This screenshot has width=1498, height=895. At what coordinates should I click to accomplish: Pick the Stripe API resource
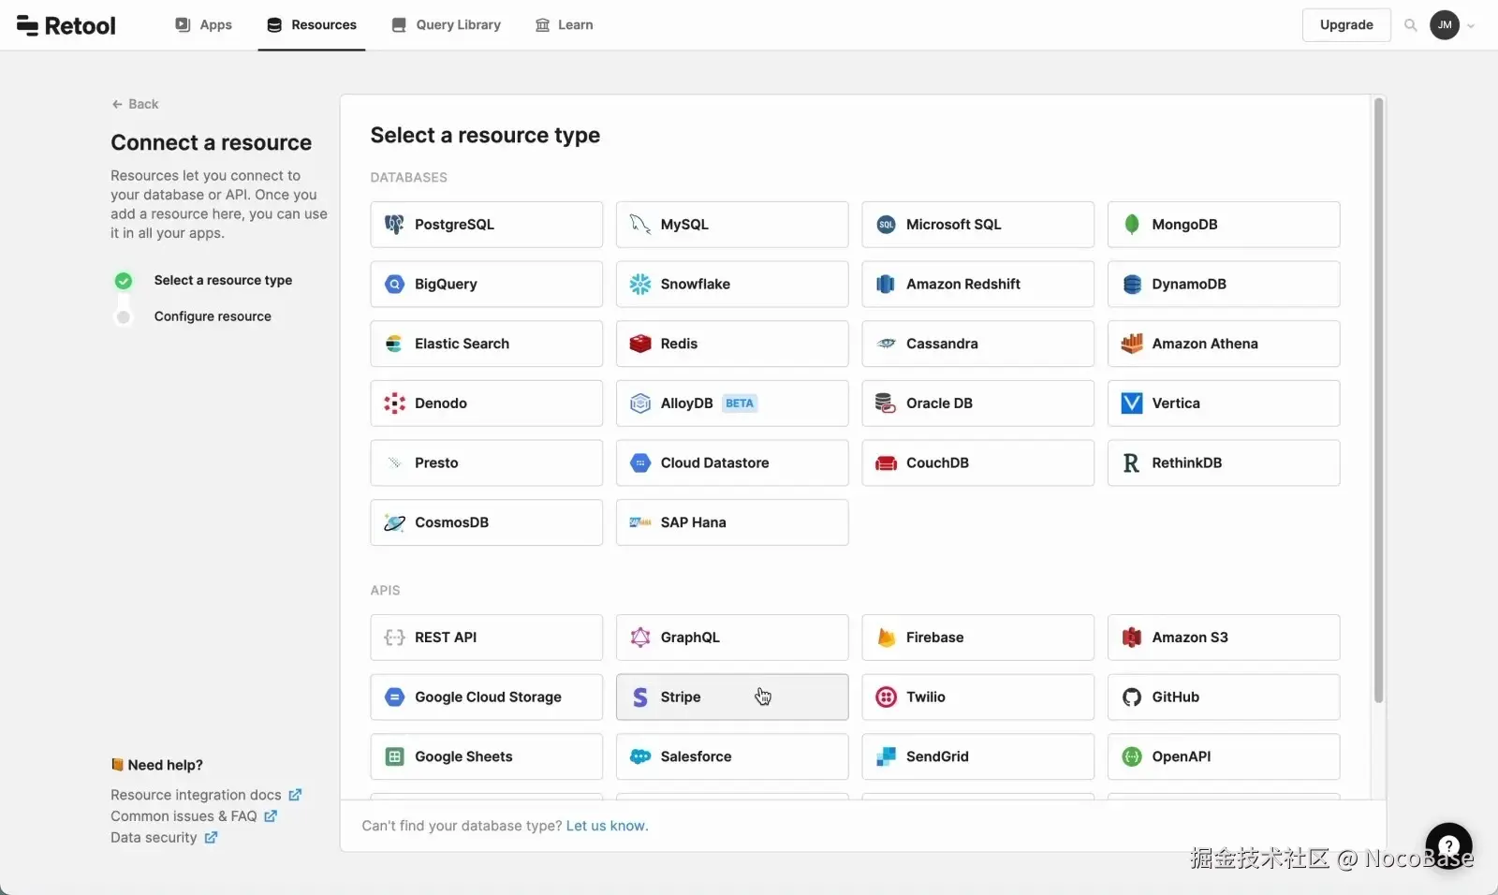click(x=732, y=697)
